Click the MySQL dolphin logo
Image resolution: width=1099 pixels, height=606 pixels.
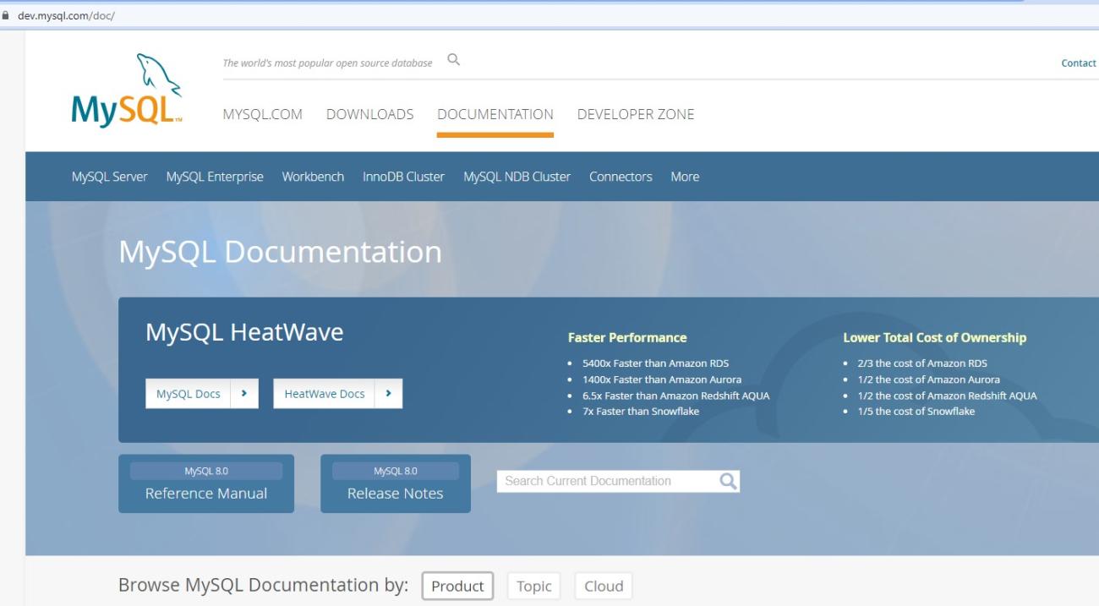[127, 90]
